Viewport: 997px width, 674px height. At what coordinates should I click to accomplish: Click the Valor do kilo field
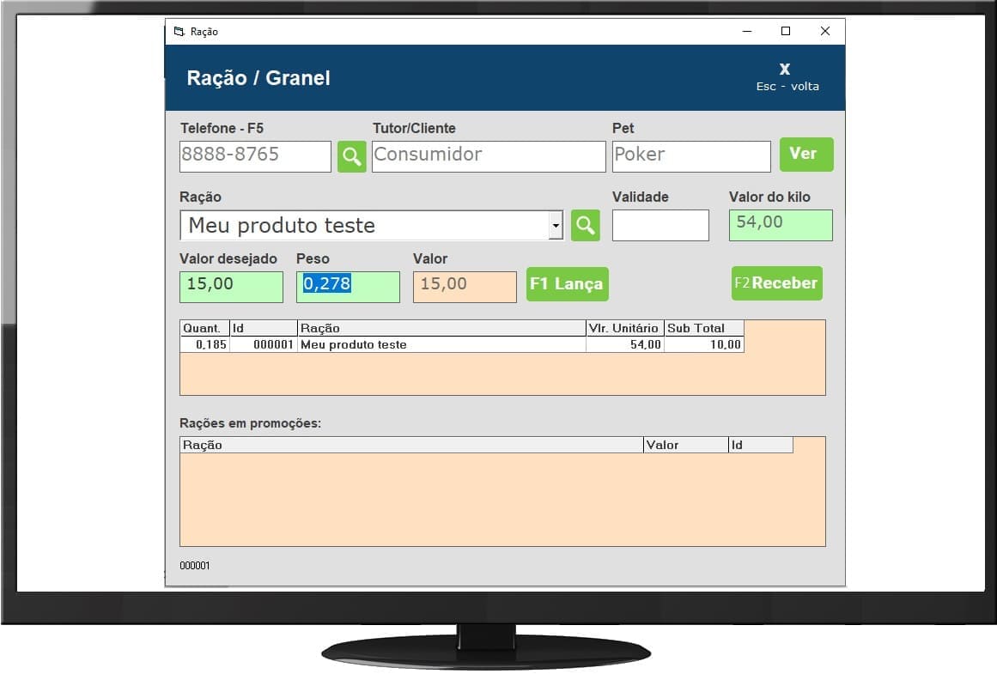(780, 225)
